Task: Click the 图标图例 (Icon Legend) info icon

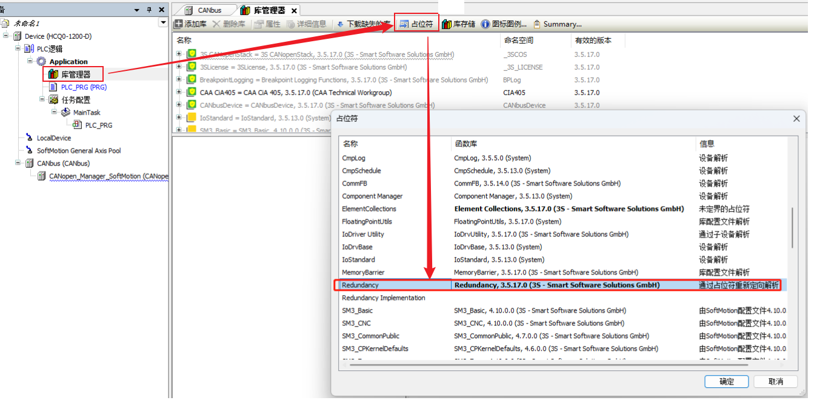Action: pos(485,24)
